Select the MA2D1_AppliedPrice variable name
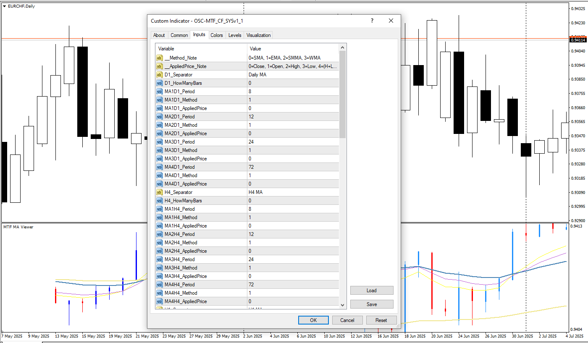 [x=186, y=134]
